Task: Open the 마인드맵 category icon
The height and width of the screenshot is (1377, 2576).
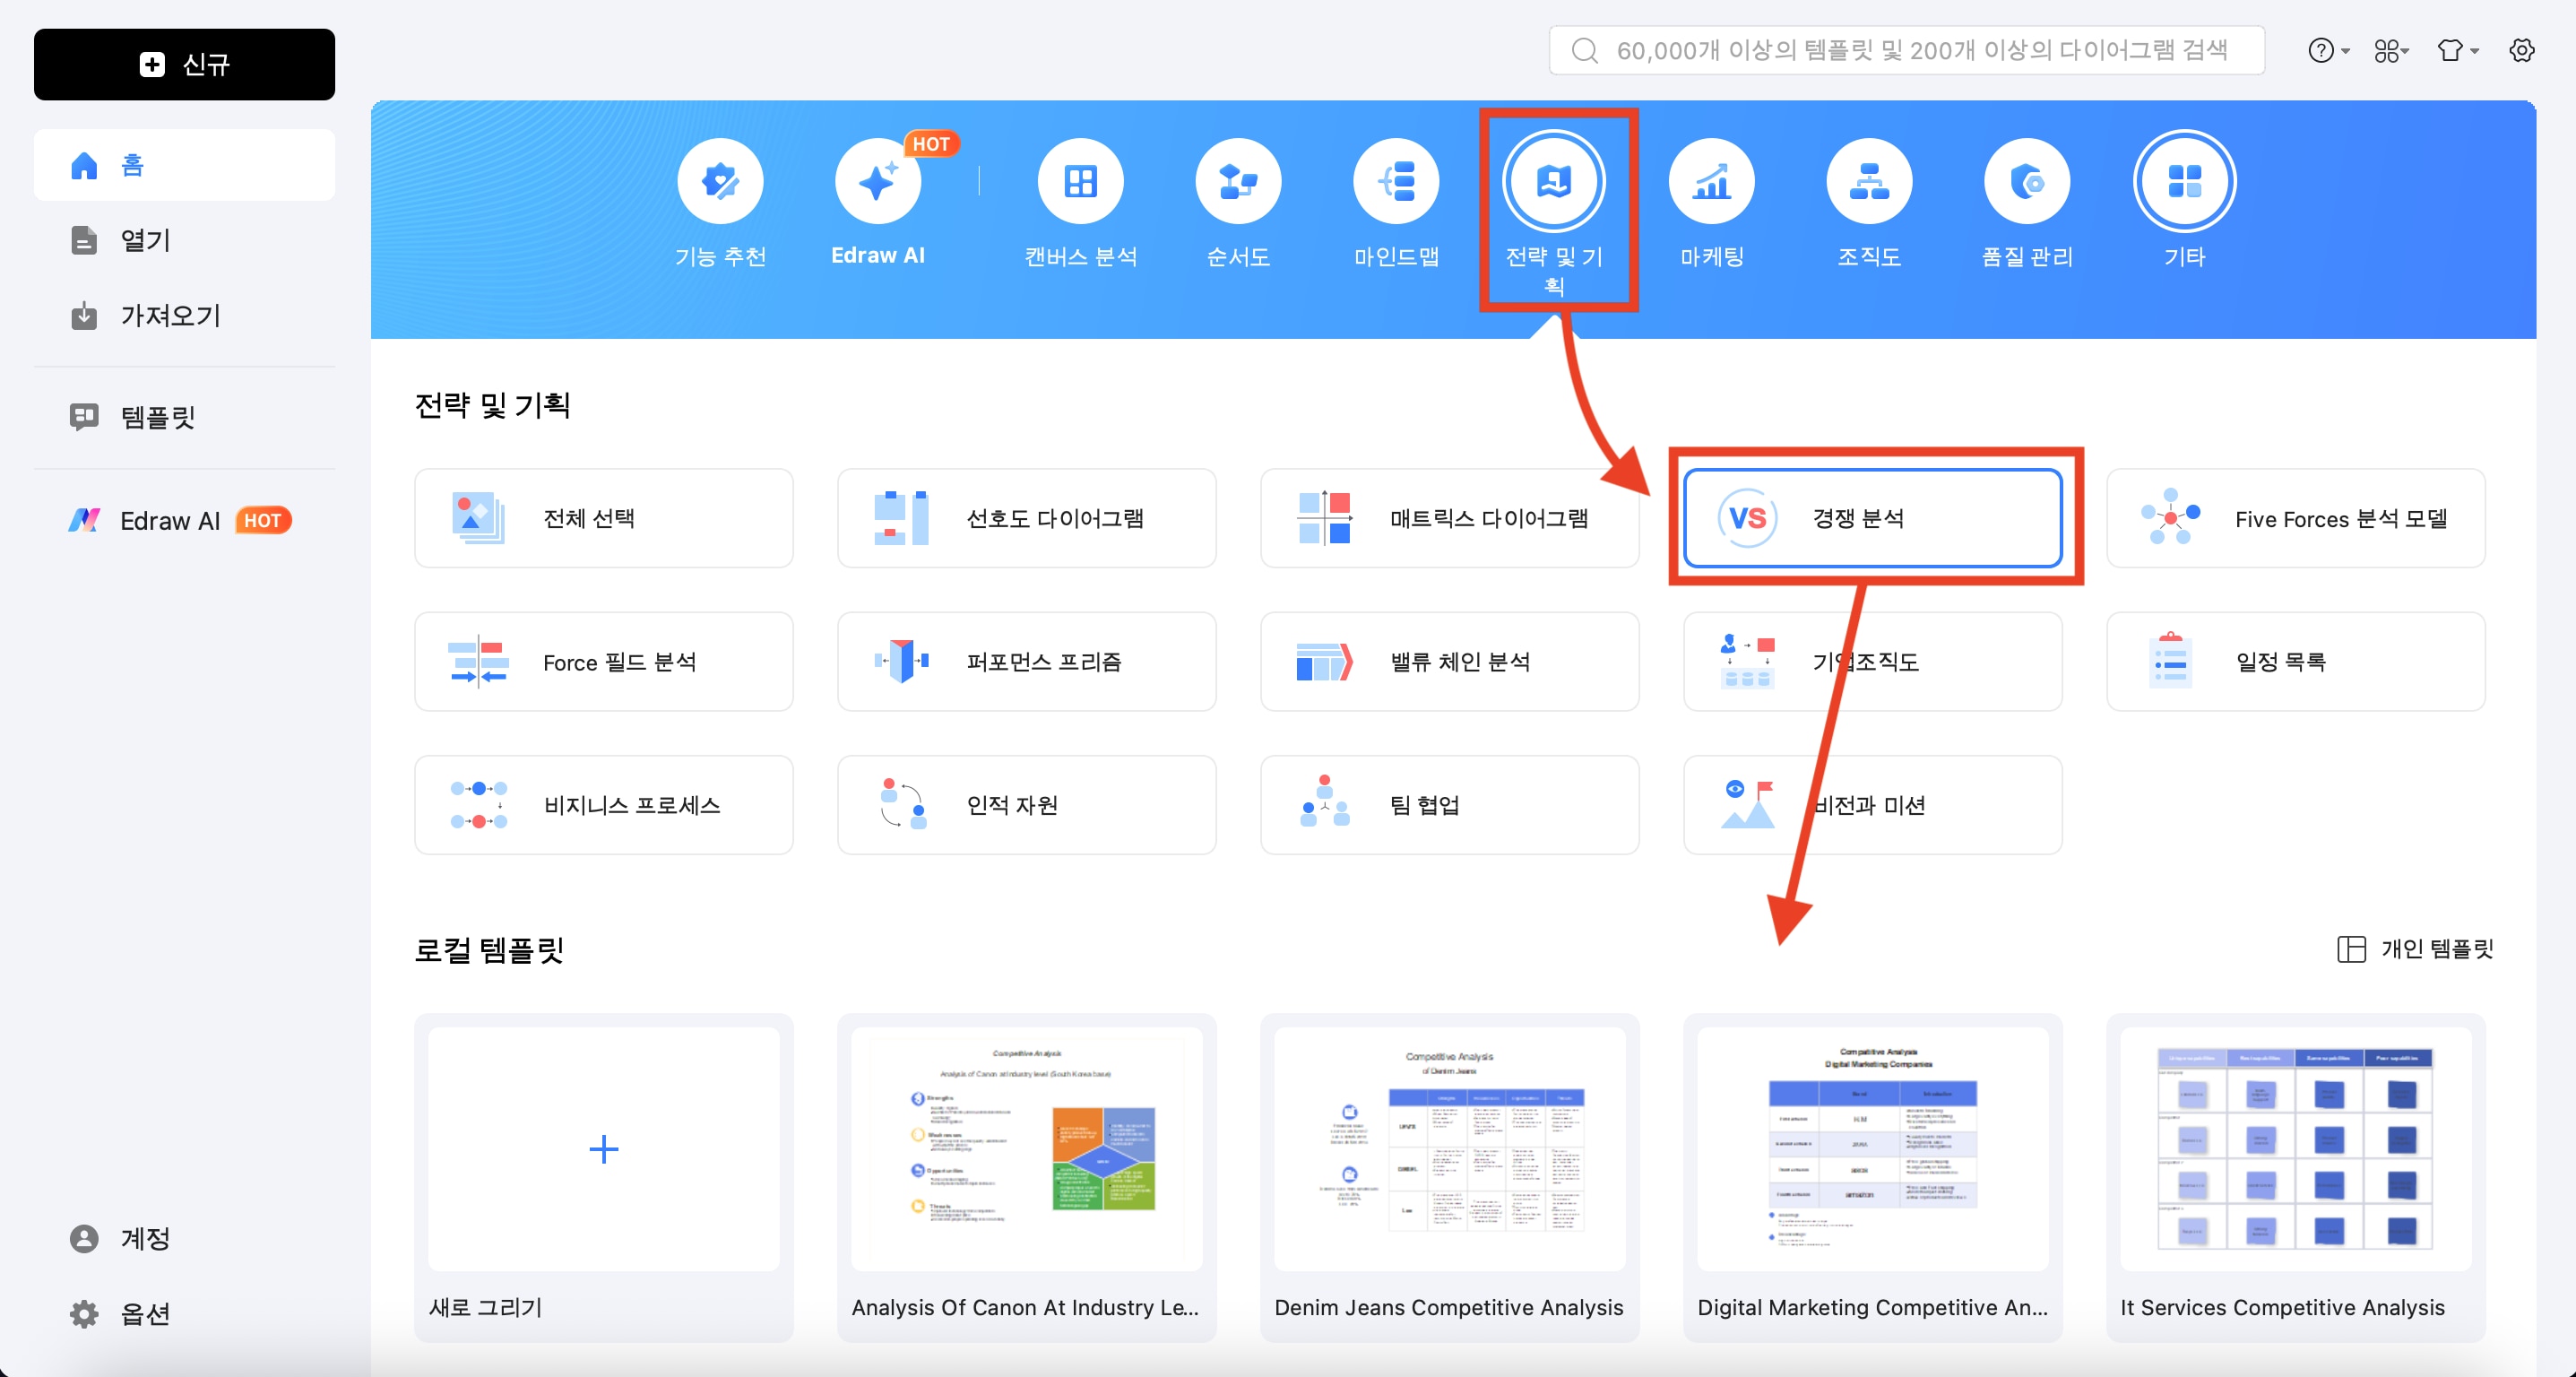Action: (1396, 181)
